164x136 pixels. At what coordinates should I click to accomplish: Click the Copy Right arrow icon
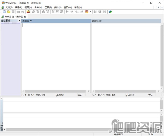[x=67, y=12]
